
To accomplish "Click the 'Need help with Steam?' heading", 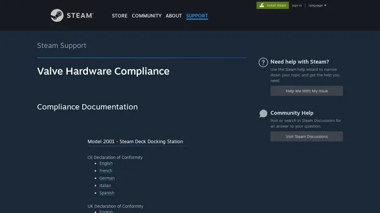I will coord(299,62).
